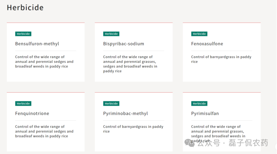Click the green Herbicide tag on Fenoxasulfone card
The height and width of the screenshot is (154, 277).
pos(199,34)
